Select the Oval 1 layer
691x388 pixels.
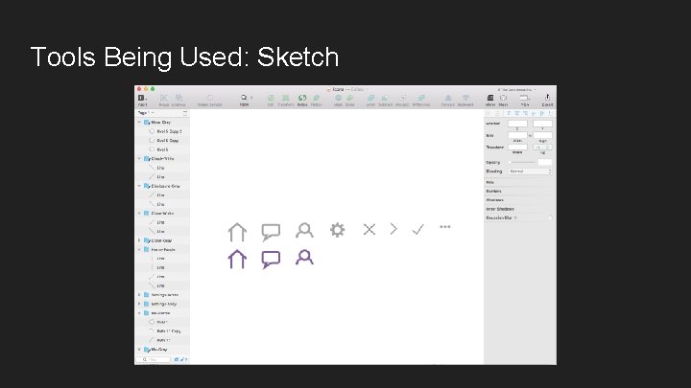click(x=162, y=322)
